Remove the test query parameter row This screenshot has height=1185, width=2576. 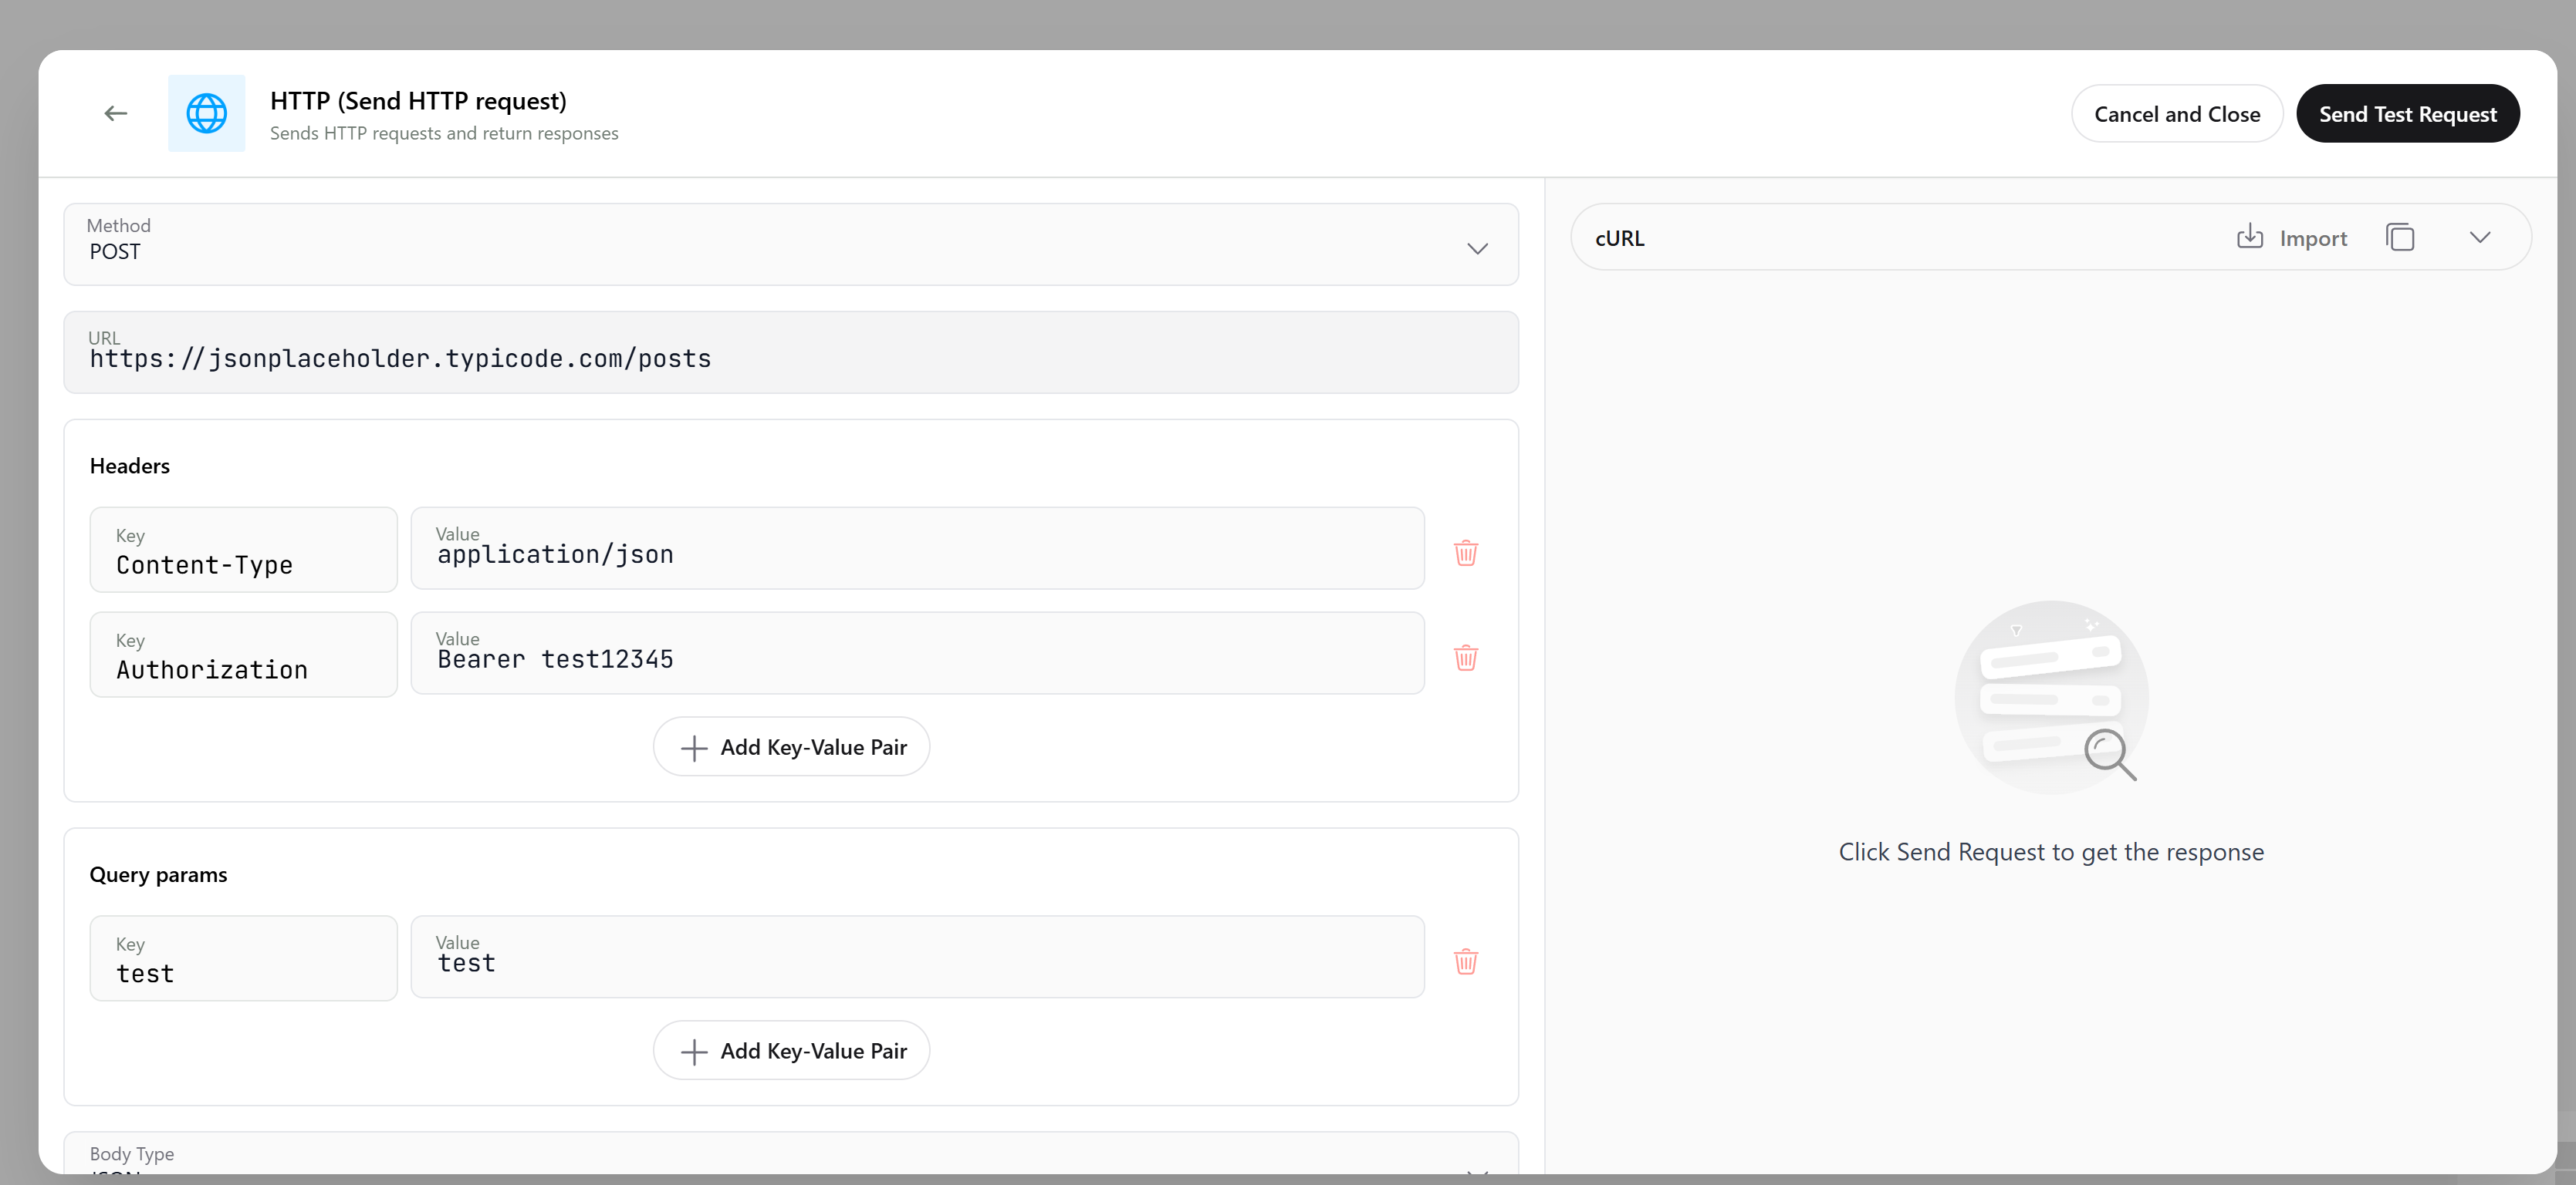pos(1466,961)
